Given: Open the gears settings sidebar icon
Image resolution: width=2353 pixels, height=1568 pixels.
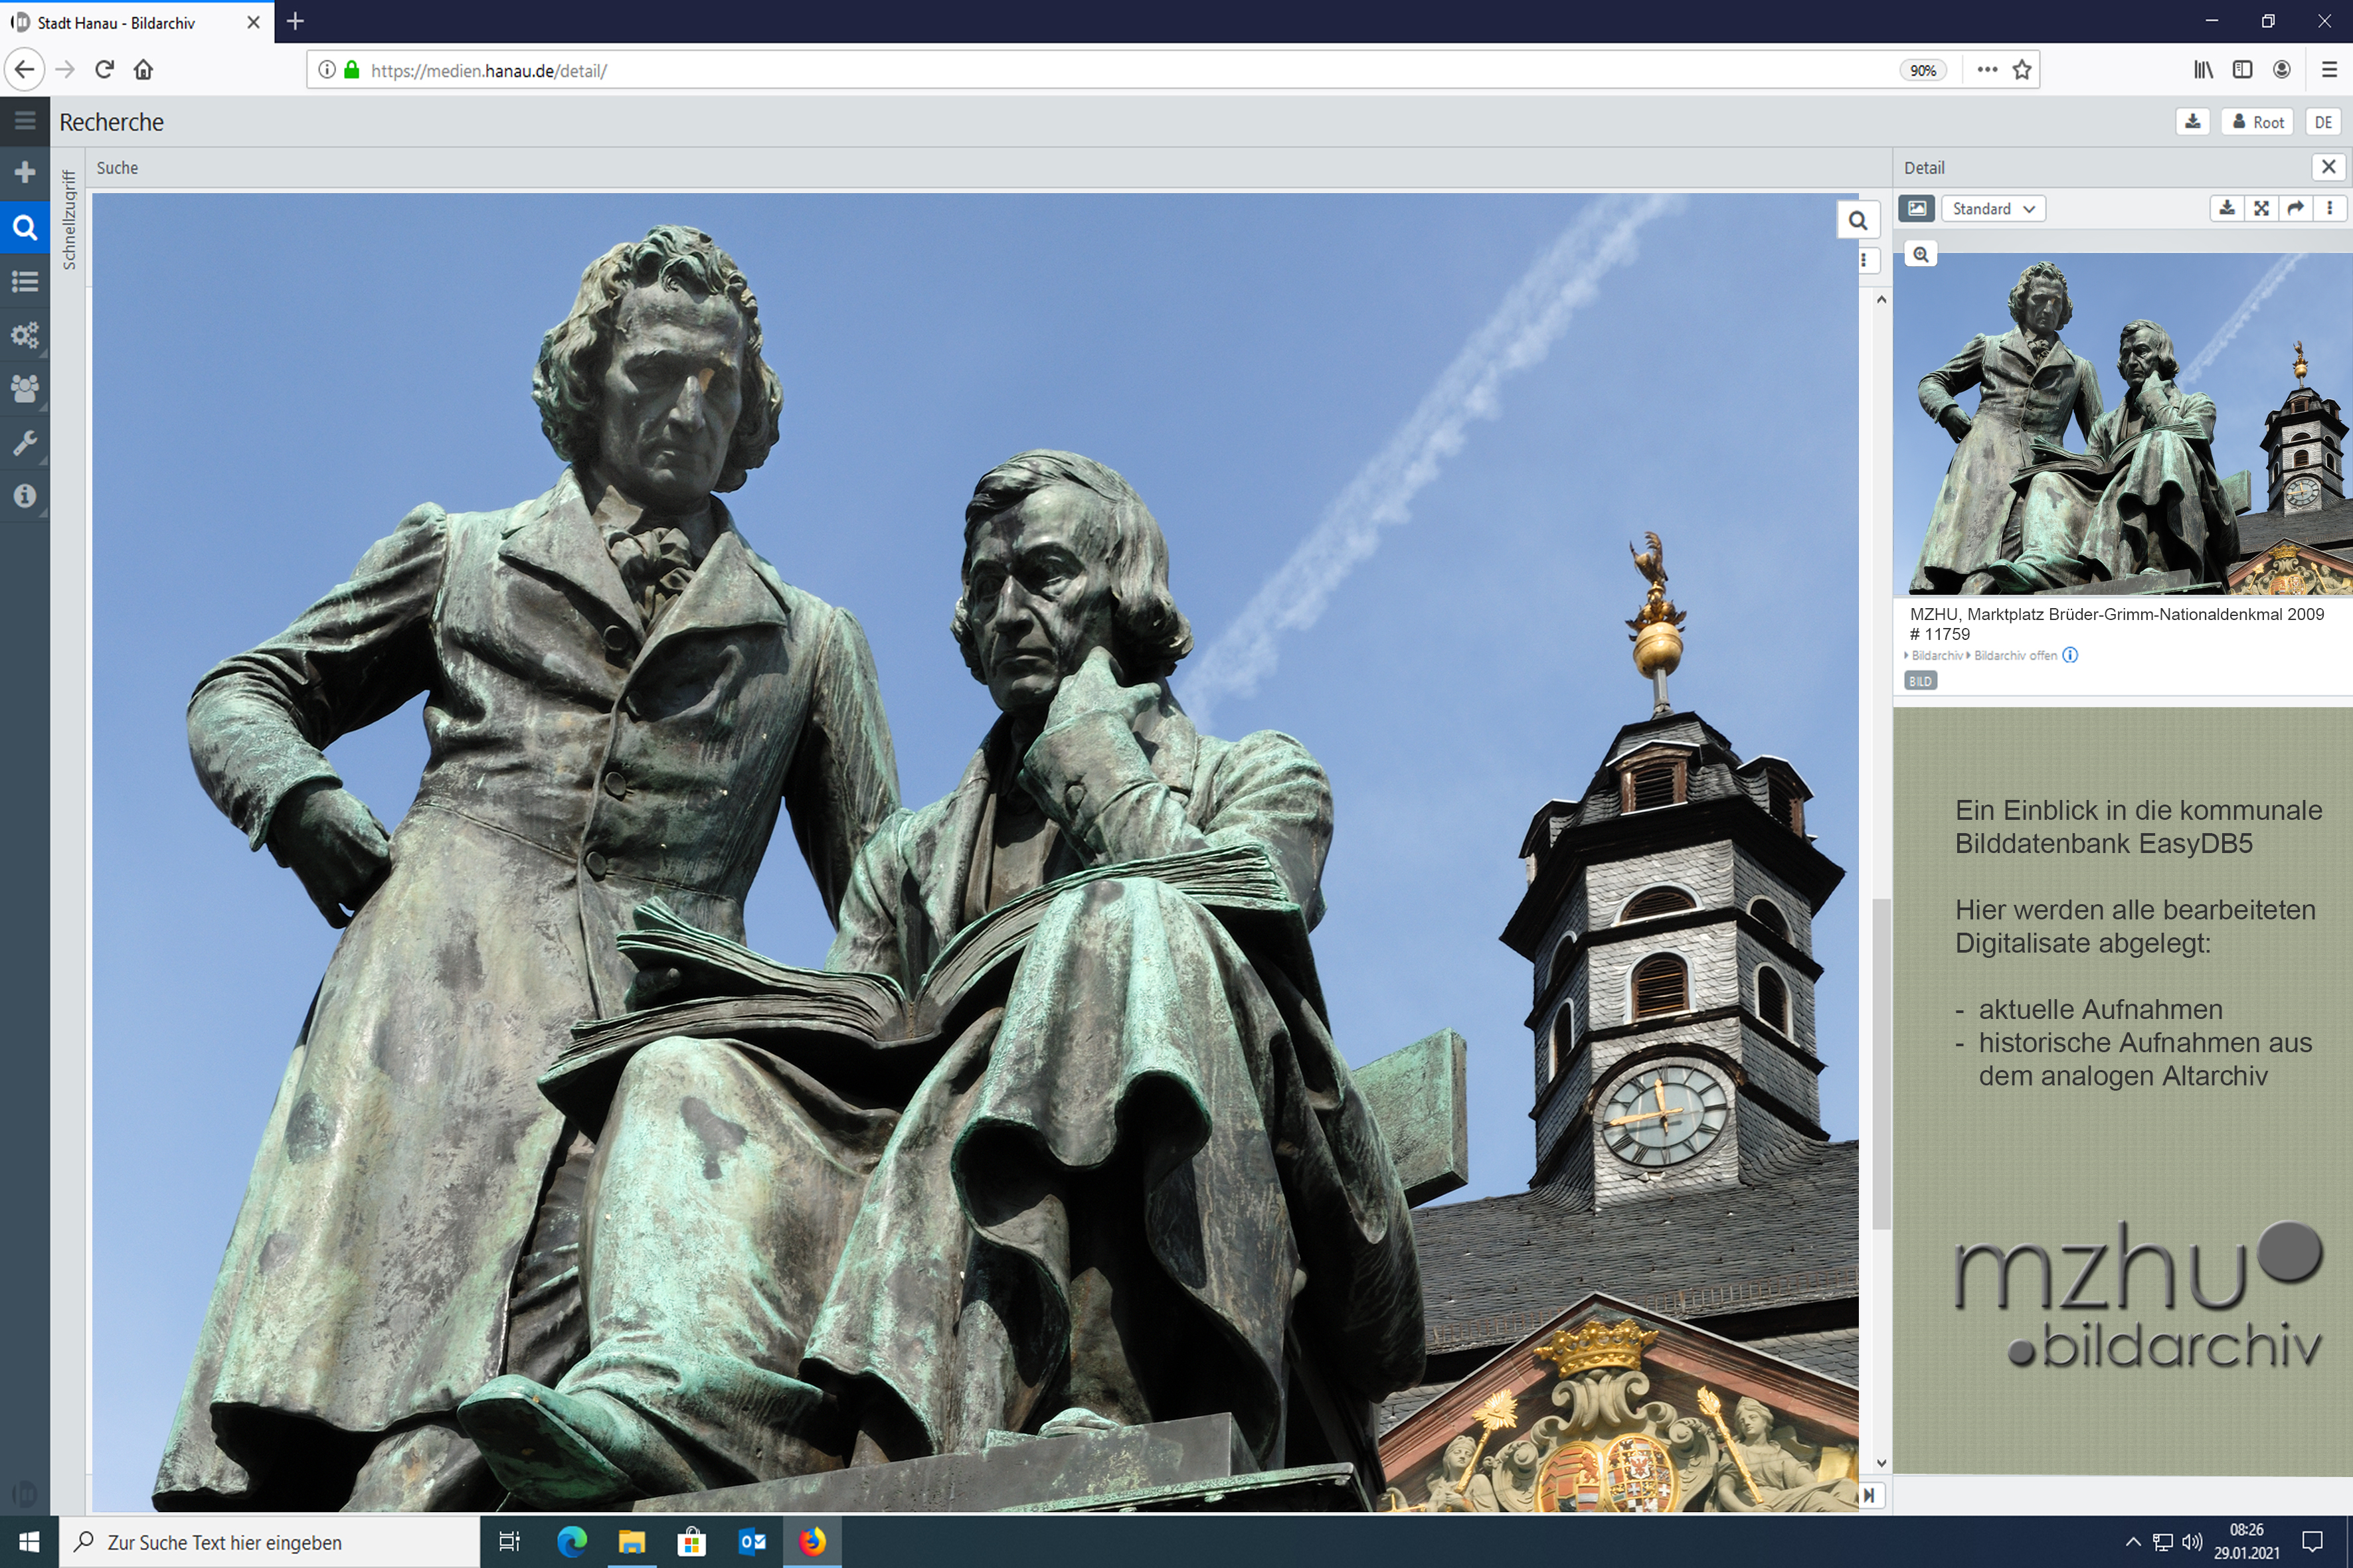Looking at the screenshot, I should pyautogui.click(x=25, y=335).
